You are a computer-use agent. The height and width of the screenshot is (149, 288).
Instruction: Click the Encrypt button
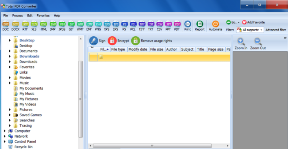tap(119, 41)
